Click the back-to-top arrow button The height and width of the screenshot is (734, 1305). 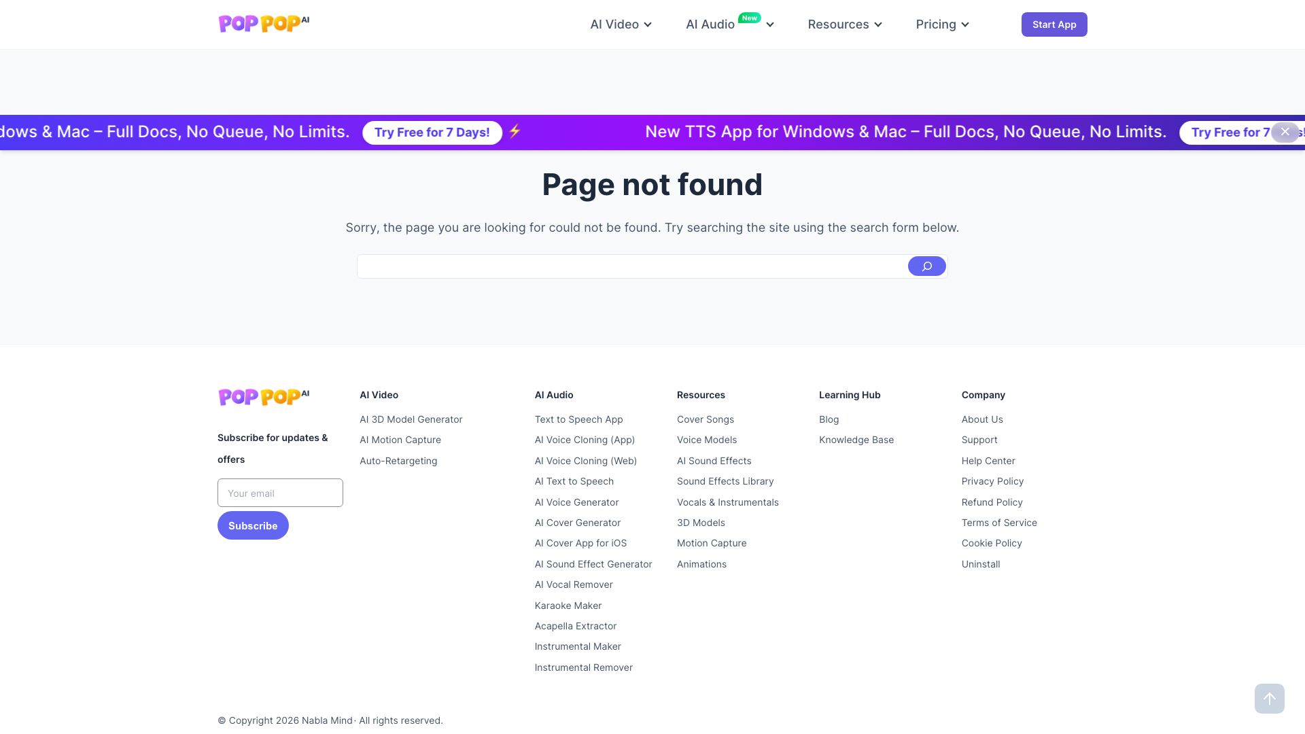point(1269,699)
